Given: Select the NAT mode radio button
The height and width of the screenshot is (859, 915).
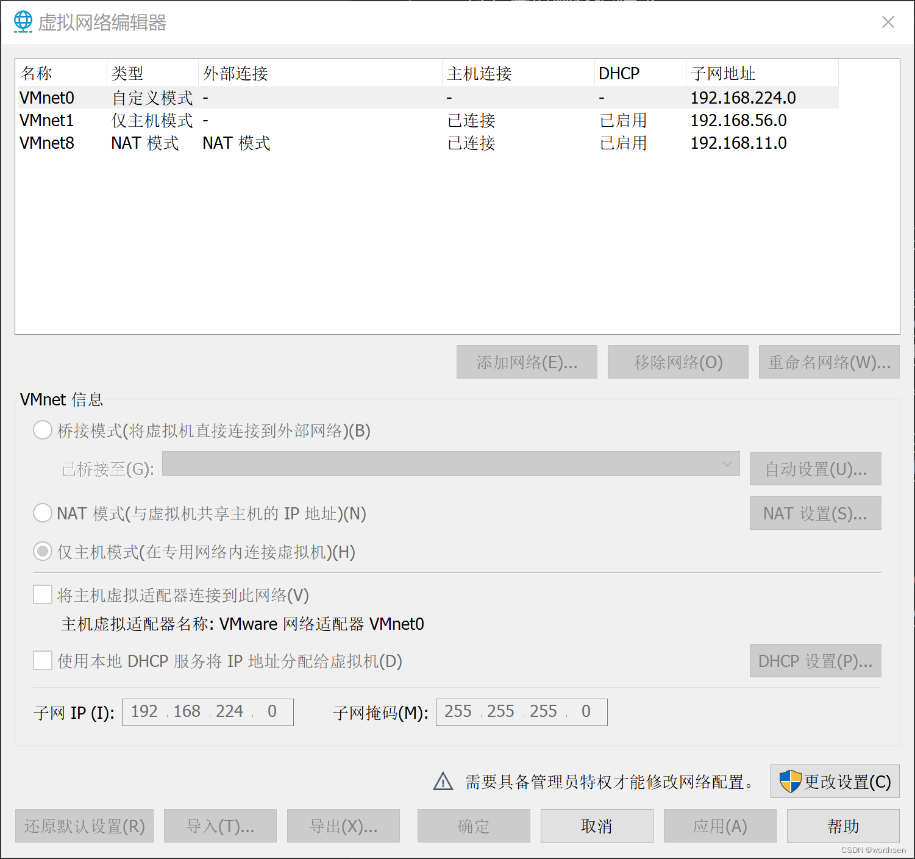Looking at the screenshot, I should tap(43, 513).
